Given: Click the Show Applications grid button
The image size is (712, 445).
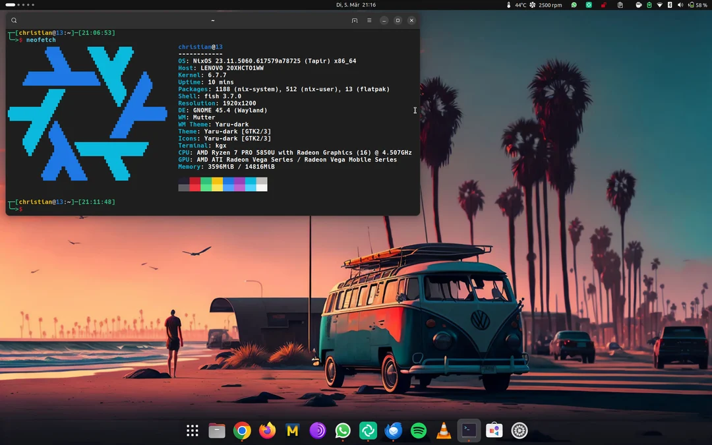Looking at the screenshot, I should point(192,430).
